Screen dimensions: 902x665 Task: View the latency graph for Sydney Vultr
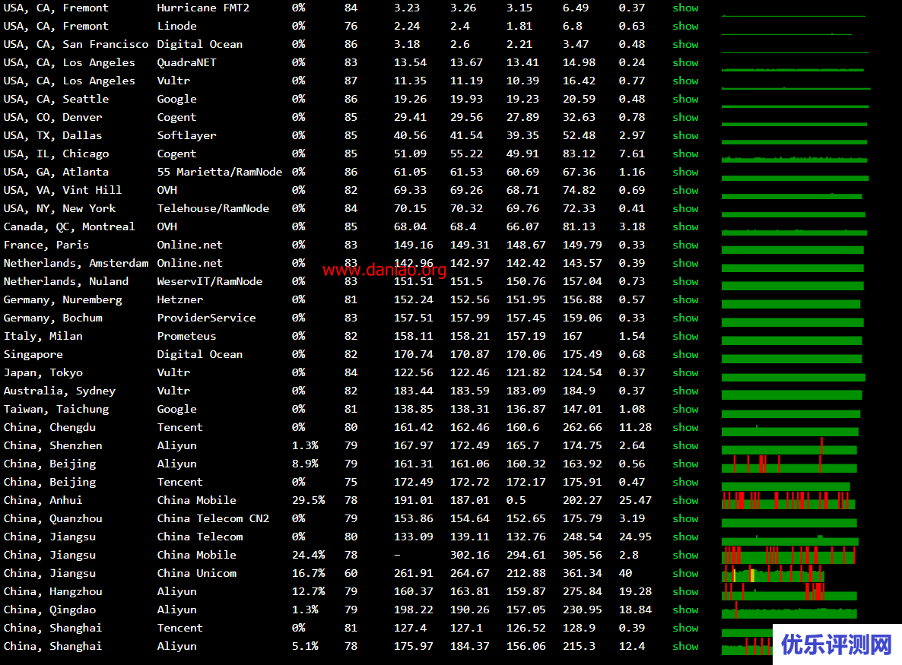(x=792, y=395)
